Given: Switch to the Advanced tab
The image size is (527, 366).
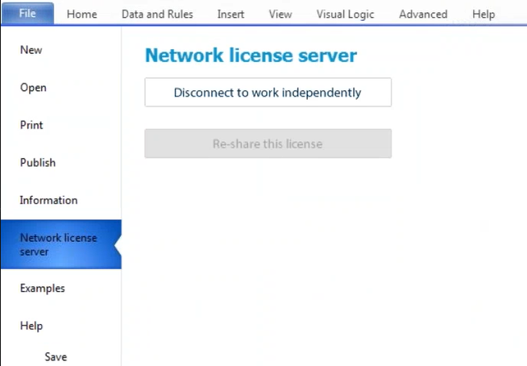Looking at the screenshot, I should [x=423, y=14].
